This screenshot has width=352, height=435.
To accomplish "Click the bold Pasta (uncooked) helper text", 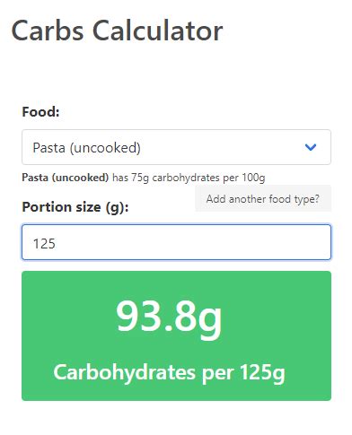I will pos(66,178).
